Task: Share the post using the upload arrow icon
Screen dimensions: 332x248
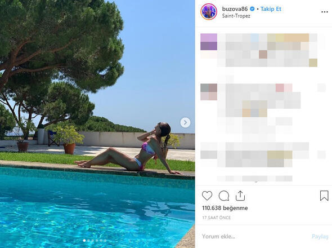Action: coord(240,196)
